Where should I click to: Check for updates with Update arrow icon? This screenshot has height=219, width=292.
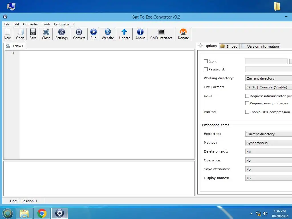coord(125,34)
